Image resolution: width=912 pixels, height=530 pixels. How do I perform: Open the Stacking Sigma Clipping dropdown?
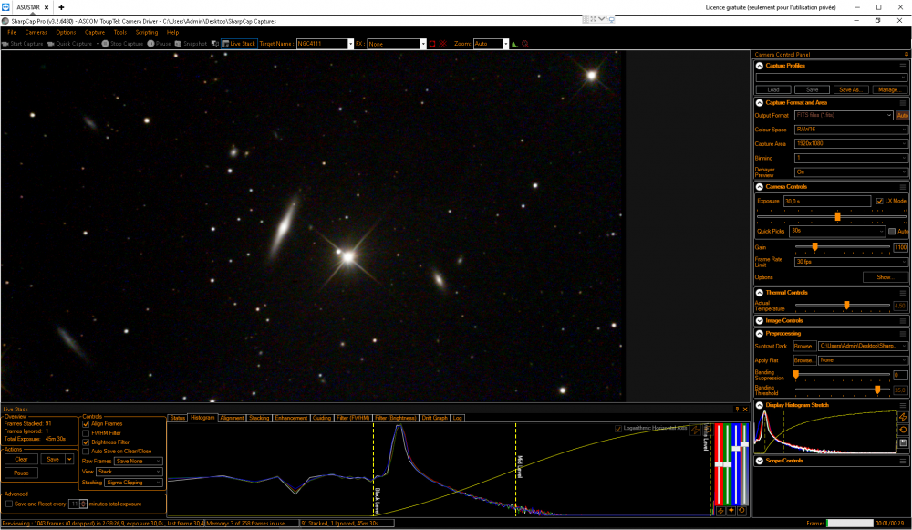click(133, 483)
